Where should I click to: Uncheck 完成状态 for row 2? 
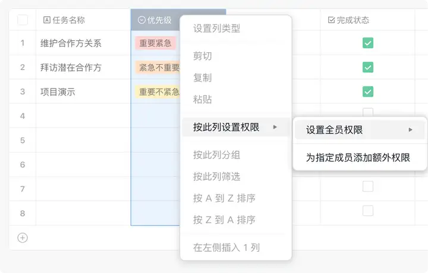click(x=368, y=67)
